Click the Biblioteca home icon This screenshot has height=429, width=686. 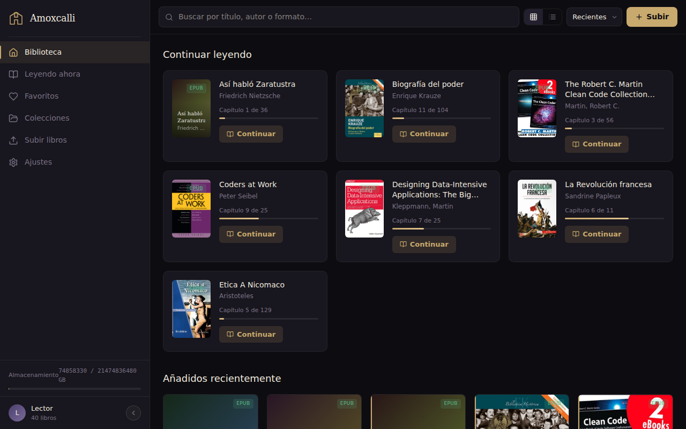pos(13,52)
